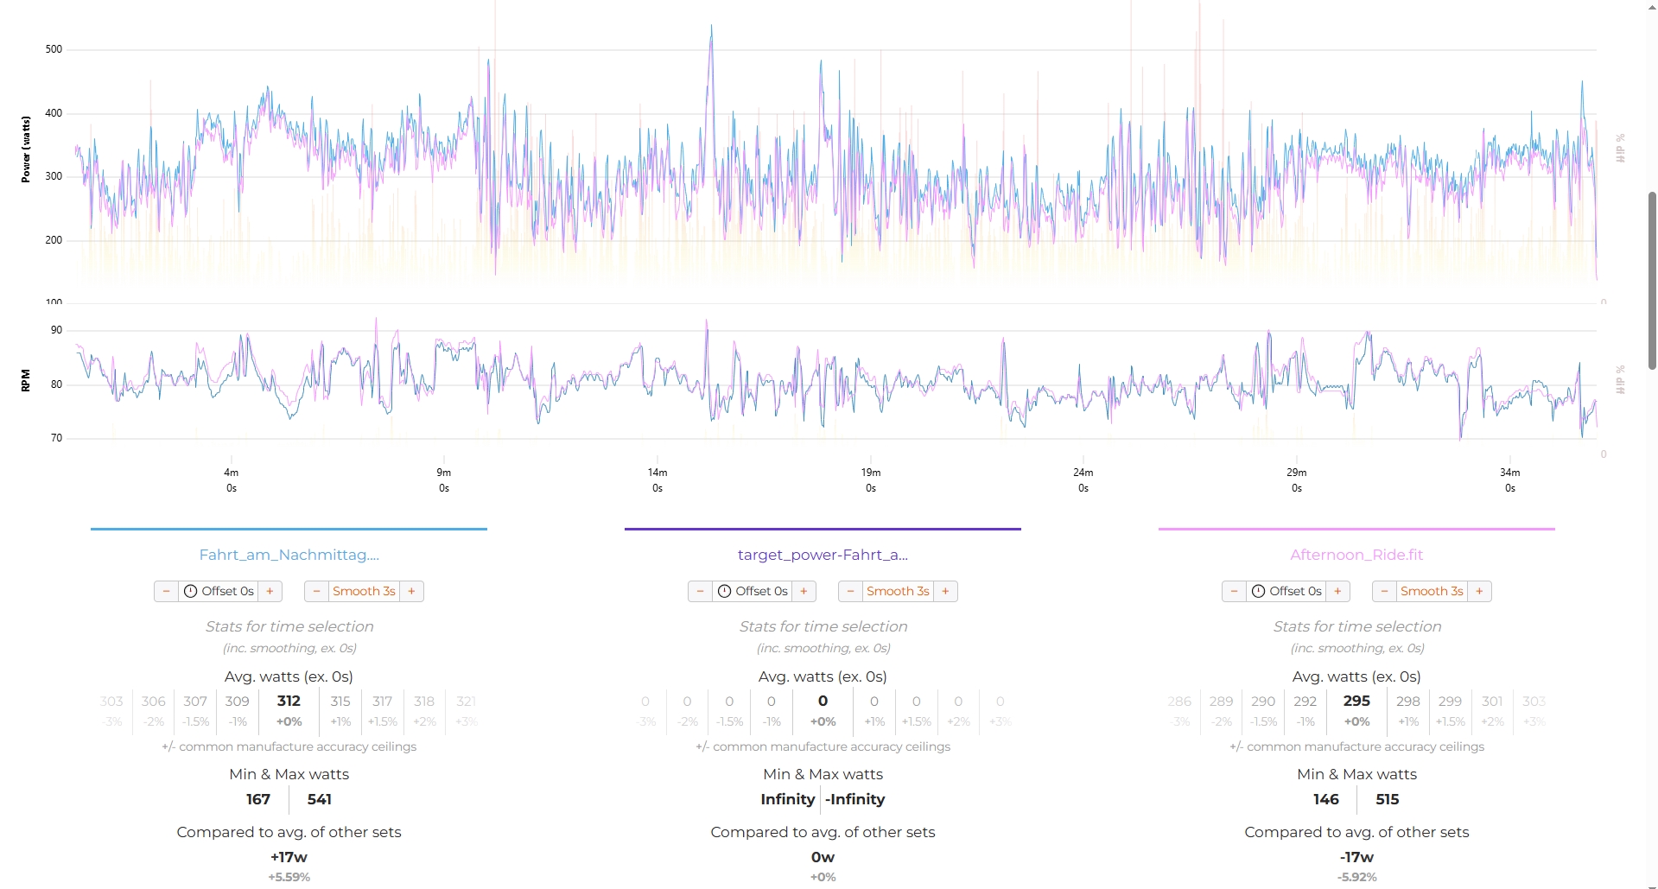The width and height of the screenshot is (1658, 889).
Task: Increase offset for Fahrt_am_Nachmittag set
Action: point(270,591)
